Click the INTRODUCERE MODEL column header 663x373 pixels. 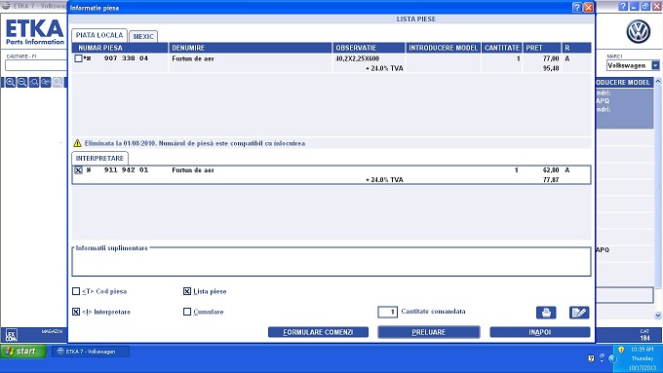point(443,48)
